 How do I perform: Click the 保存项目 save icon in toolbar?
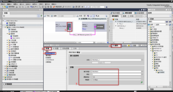tap(7, 7)
